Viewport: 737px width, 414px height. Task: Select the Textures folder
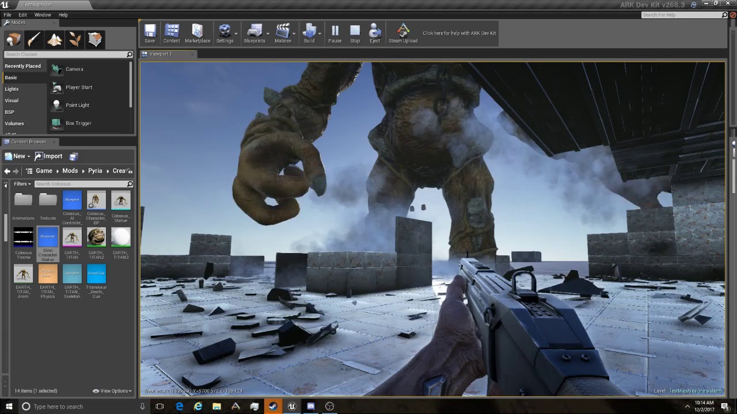coord(48,206)
